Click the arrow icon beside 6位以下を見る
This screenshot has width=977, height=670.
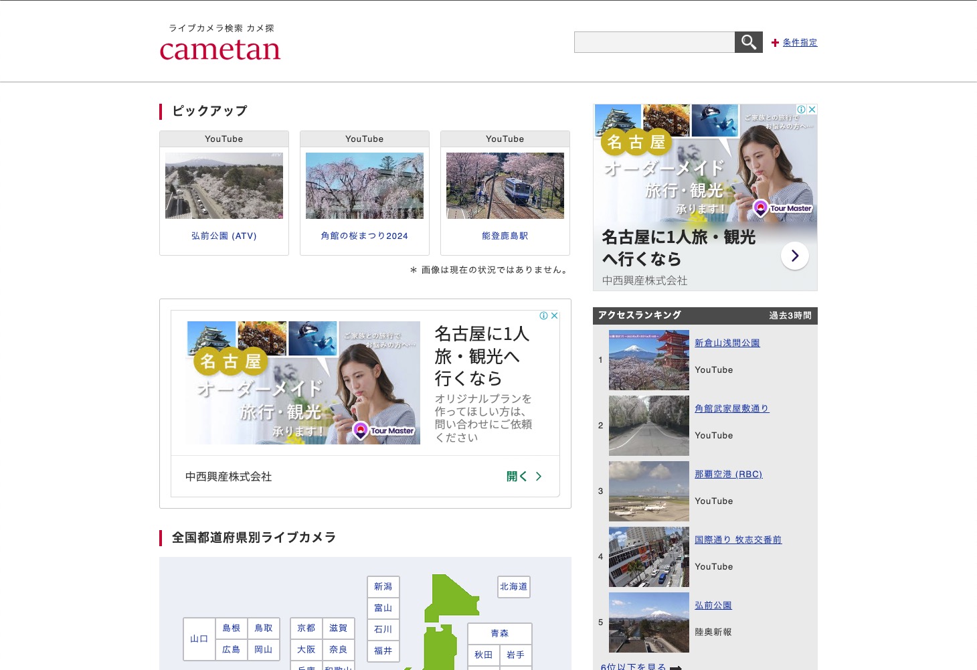pyautogui.click(x=676, y=667)
